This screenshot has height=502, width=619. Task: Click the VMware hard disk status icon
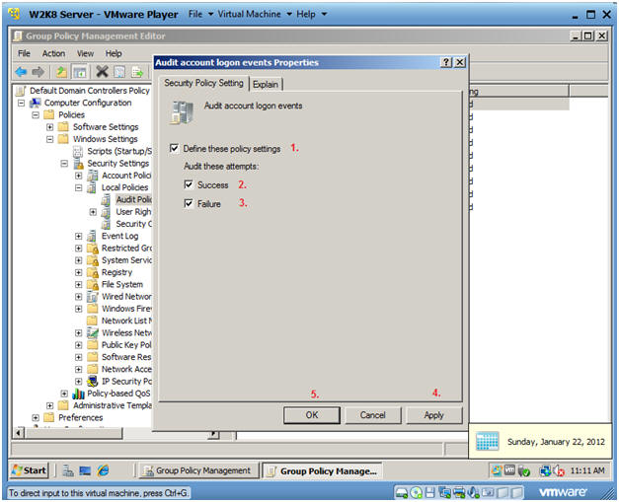point(402,492)
